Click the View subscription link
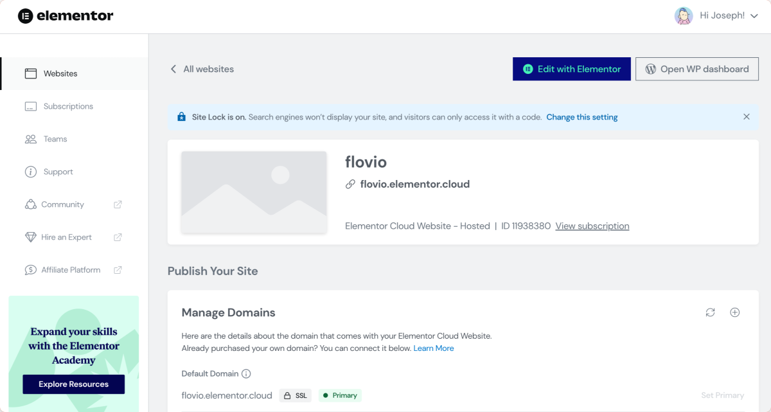The image size is (771, 412). click(x=592, y=226)
